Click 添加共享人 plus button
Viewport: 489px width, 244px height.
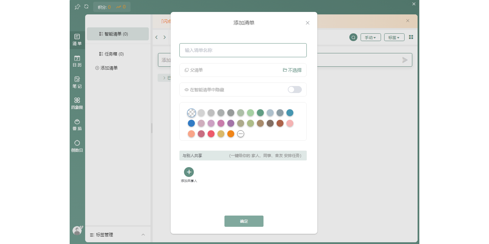[x=189, y=172]
